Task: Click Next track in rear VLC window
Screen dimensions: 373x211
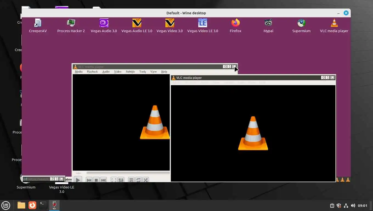Action: (x=103, y=180)
